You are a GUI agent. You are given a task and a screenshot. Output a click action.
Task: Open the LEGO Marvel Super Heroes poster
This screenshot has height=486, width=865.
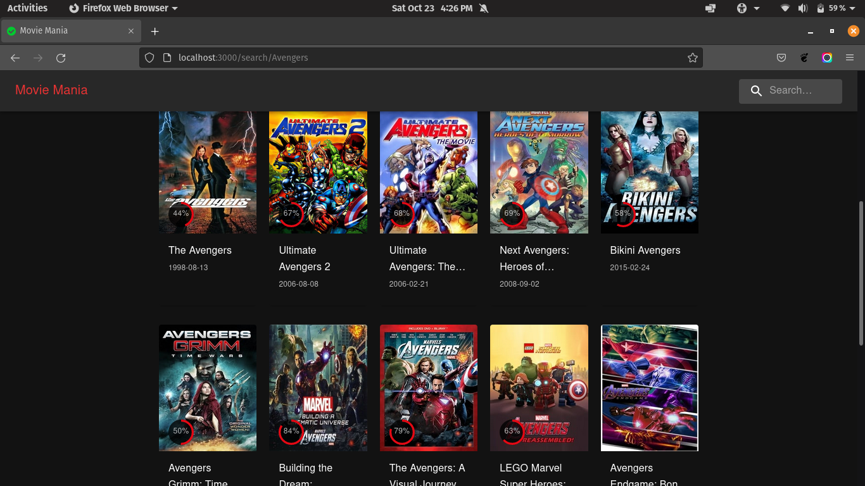coord(539,388)
